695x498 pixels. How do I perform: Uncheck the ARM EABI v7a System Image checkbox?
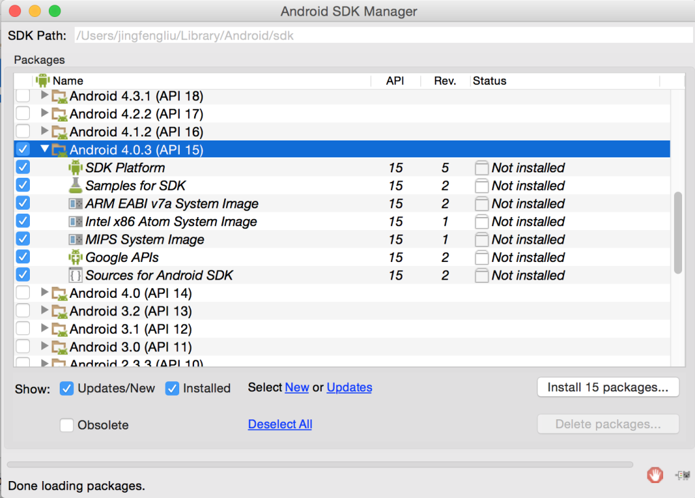[22, 203]
